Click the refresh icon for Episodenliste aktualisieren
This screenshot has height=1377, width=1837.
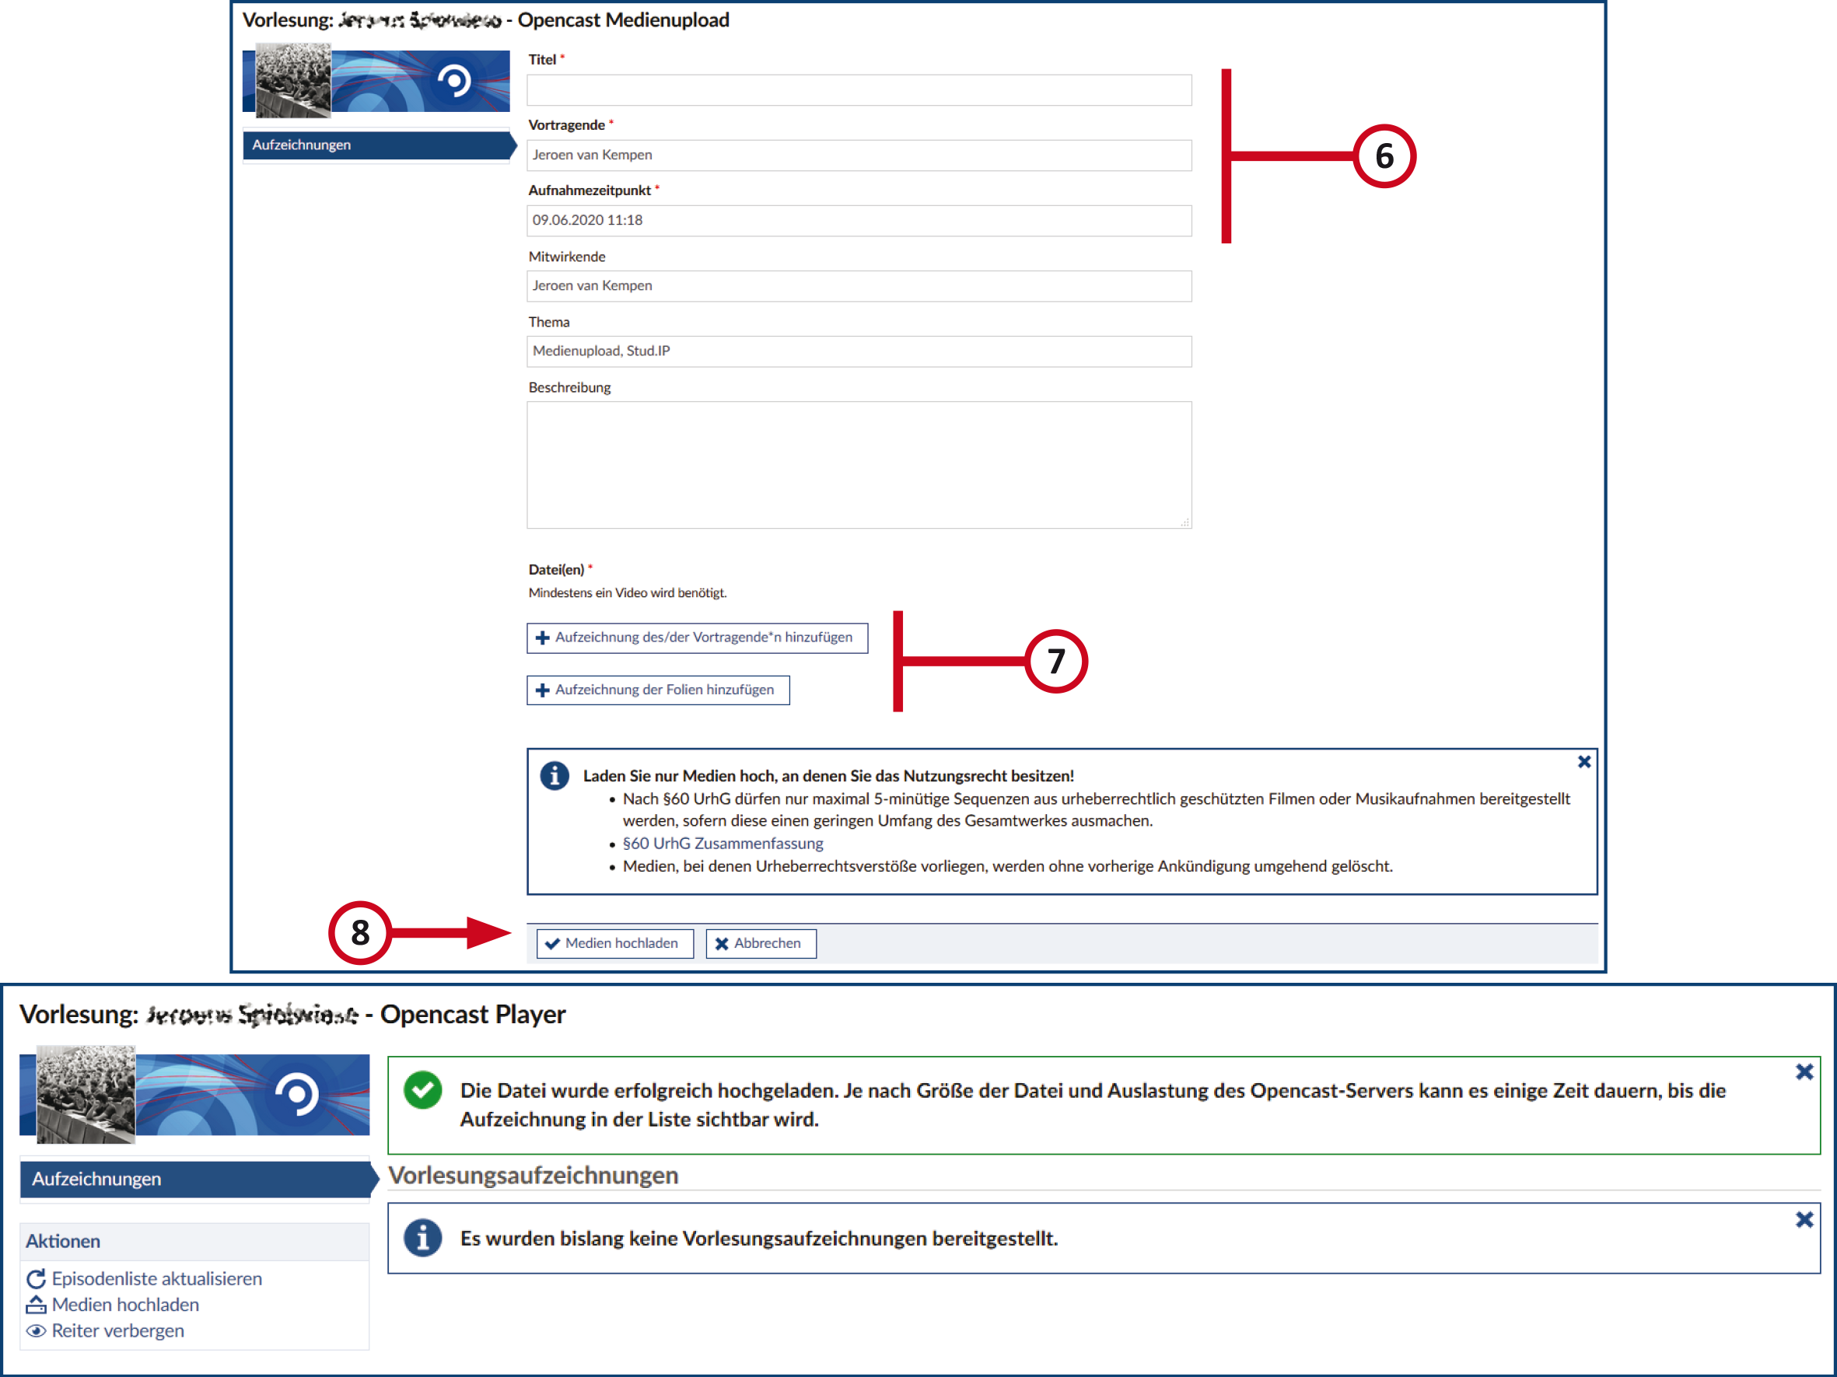click(x=36, y=1279)
